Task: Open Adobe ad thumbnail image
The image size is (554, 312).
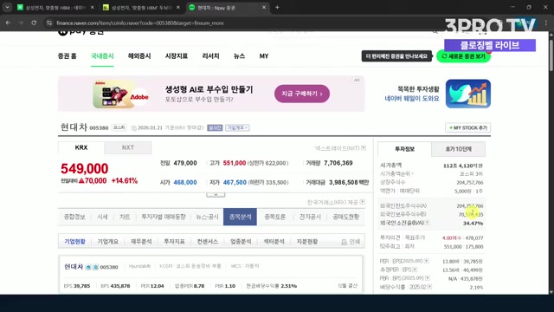Action: click(x=120, y=94)
